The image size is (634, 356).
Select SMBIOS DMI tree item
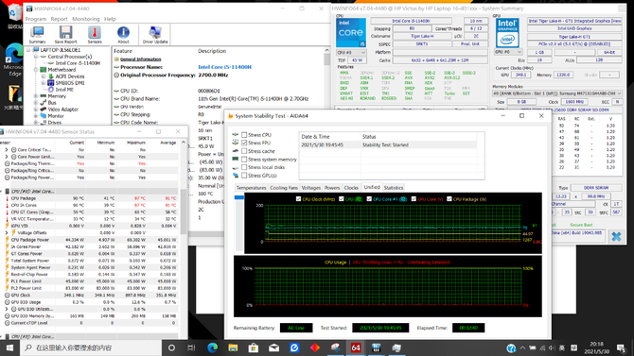point(69,83)
